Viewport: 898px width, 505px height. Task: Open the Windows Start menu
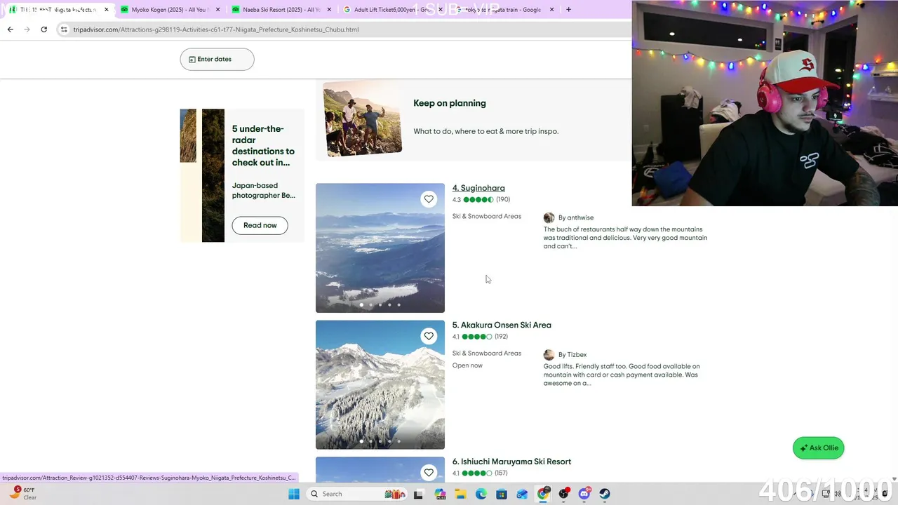294,494
